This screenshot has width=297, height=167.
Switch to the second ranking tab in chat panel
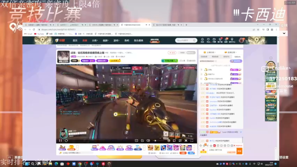tap(215, 57)
